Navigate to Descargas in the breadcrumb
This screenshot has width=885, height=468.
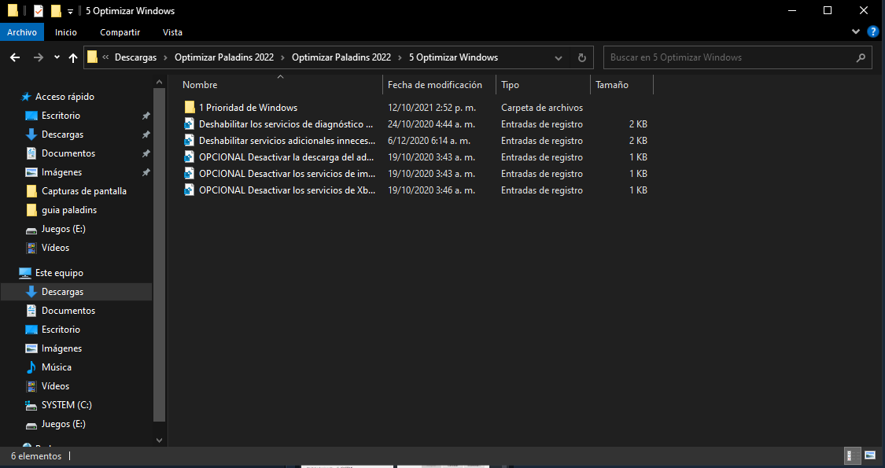pos(135,57)
